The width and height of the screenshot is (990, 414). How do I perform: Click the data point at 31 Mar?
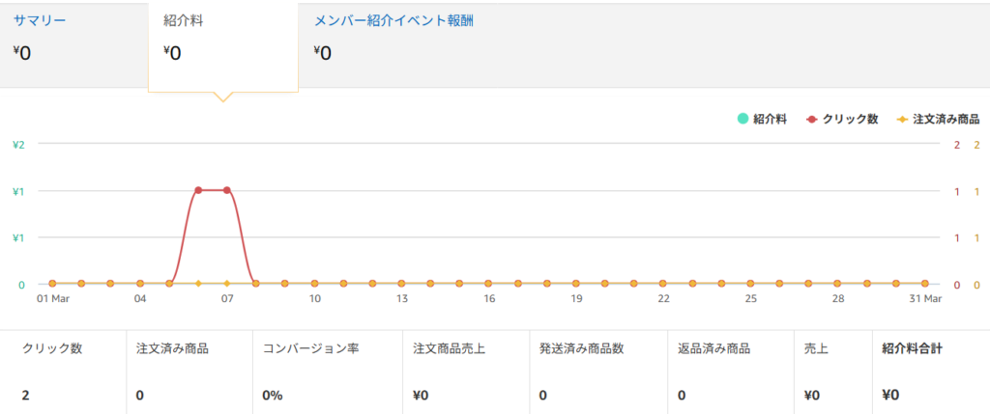925,284
